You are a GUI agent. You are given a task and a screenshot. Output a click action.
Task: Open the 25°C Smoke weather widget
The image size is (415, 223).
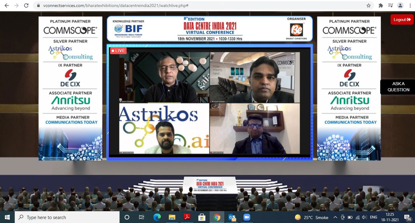tap(312, 217)
